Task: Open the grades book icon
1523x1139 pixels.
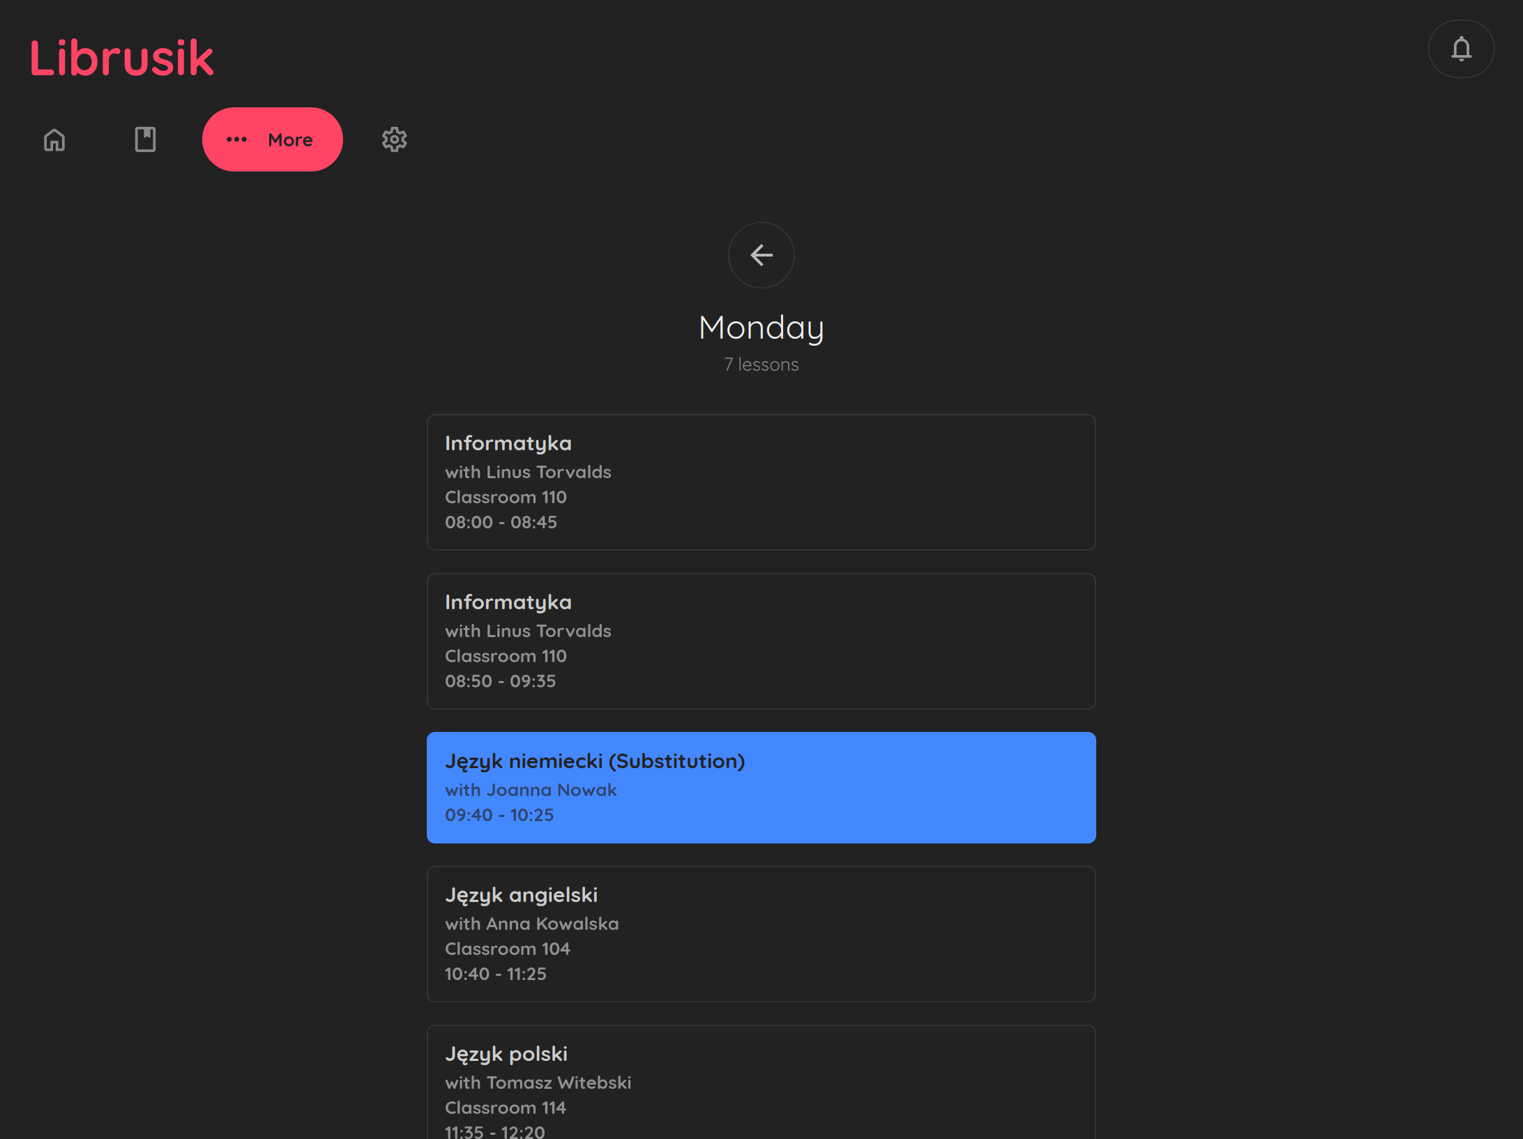Action: [145, 139]
